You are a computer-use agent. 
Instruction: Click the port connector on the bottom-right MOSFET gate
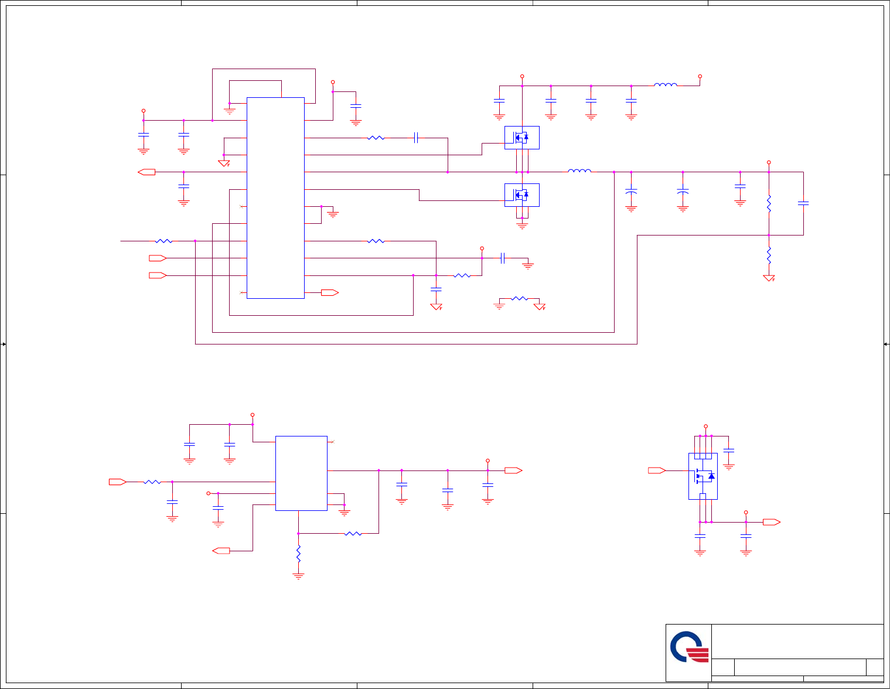[657, 470]
